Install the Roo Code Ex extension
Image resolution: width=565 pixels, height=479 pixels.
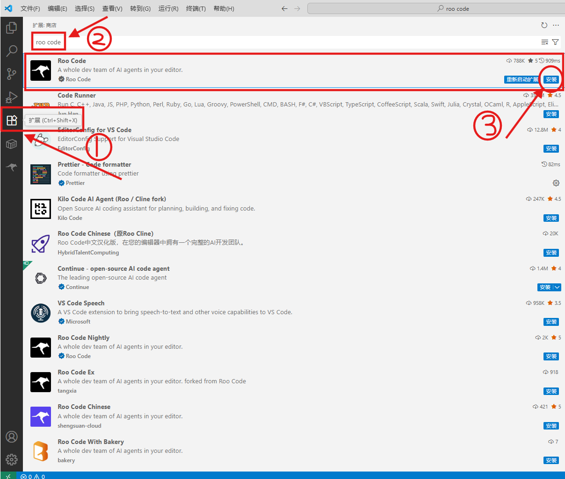551,391
